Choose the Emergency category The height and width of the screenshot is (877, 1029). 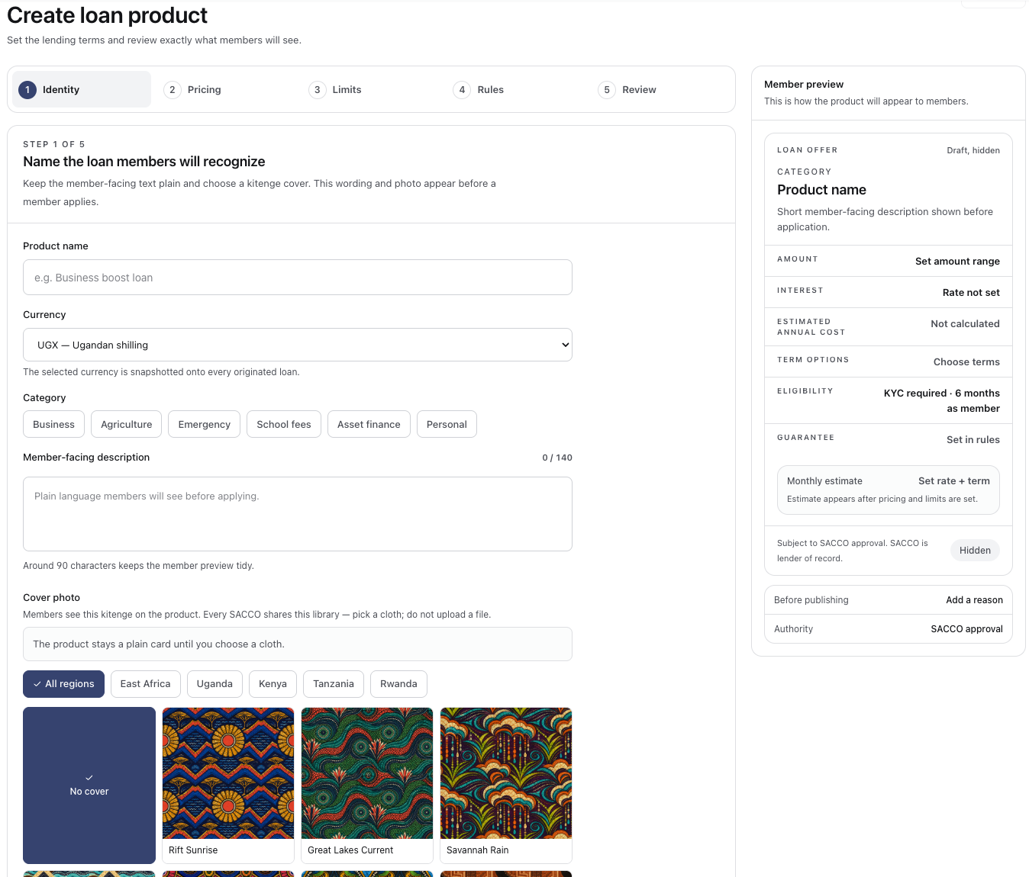(204, 424)
